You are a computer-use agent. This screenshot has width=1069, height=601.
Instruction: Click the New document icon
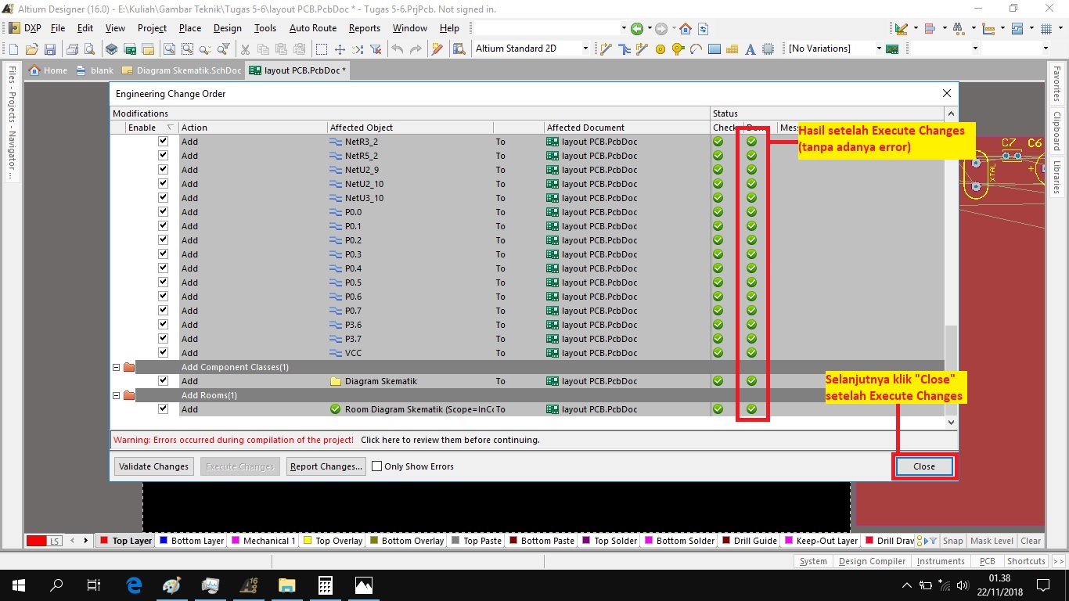(13, 49)
